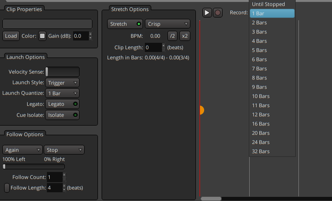Increase Follow Count with up arrow
The height and width of the screenshot is (201, 332).
click(64, 175)
